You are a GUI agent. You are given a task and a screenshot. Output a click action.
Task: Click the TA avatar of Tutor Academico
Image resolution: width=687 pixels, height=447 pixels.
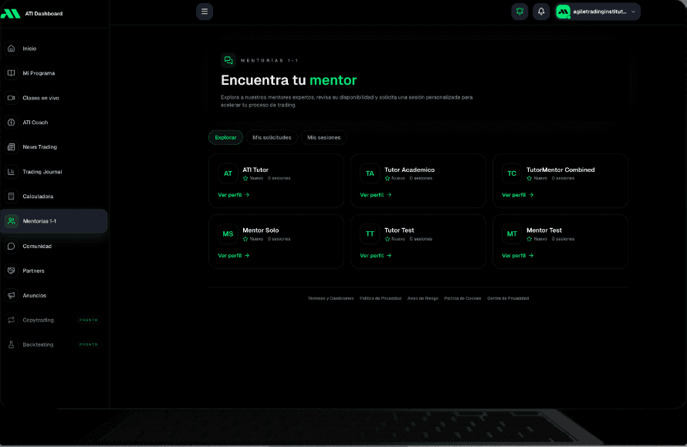[x=370, y=173]
